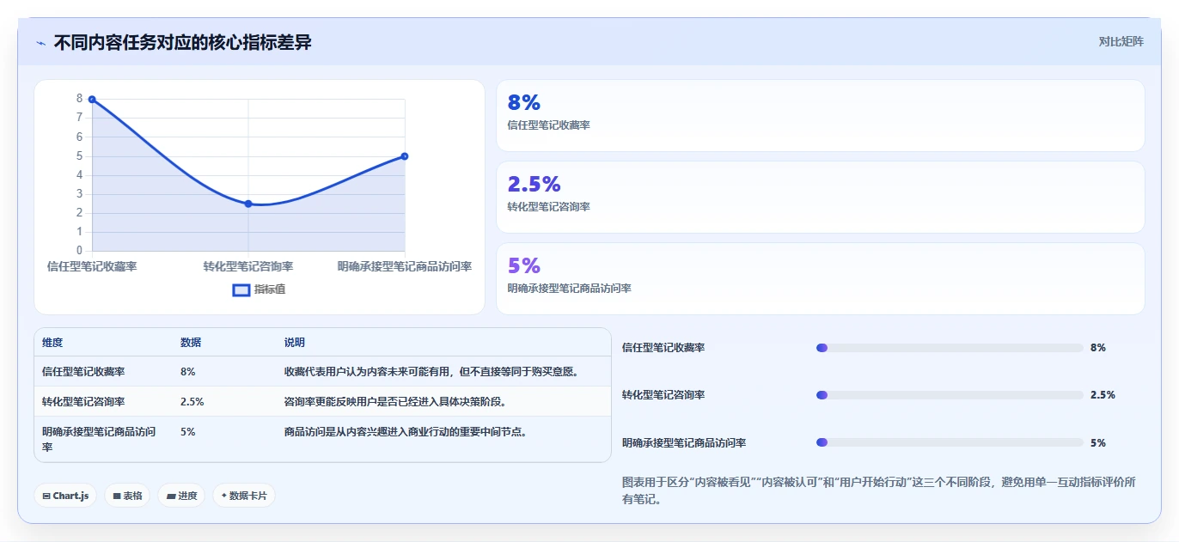This screenshot has width=1179, height=542.
Task: Click the pulse icon beside the panel title
Action: click(40, 43)
